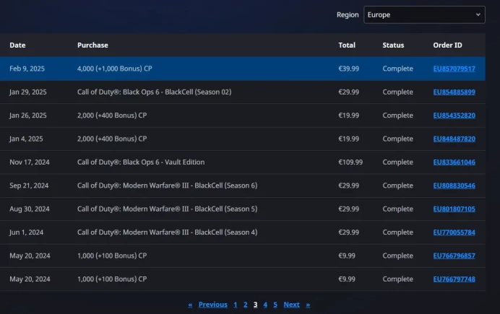Open order EU833661046
The image size is (500, 314).
pyautogui.click(x=454, y=162)
